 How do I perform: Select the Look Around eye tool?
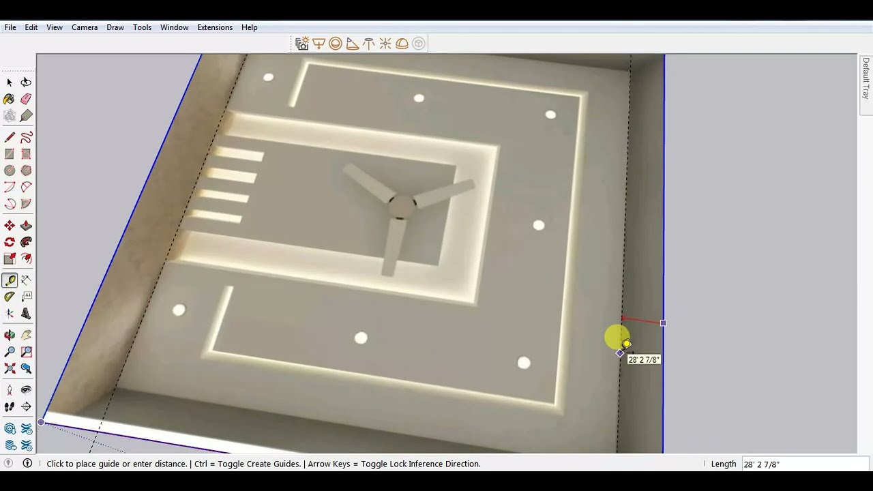click(26, 390)
